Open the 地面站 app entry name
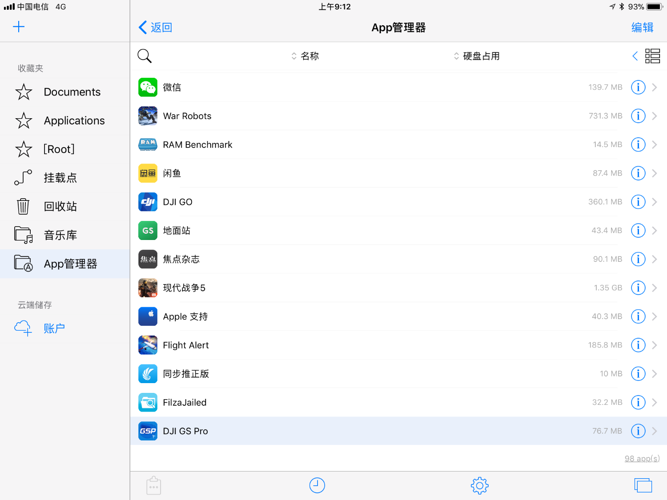 pyautogui.click(x=177, y=231)
